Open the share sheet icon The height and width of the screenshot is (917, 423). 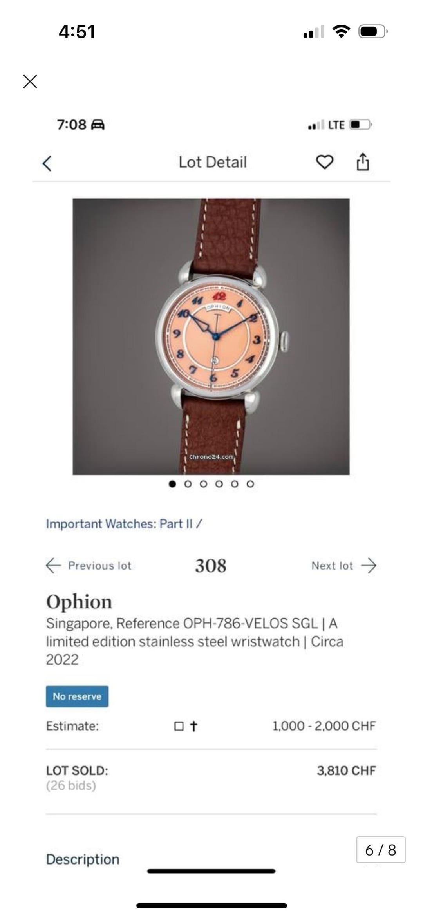click(363, 161)
